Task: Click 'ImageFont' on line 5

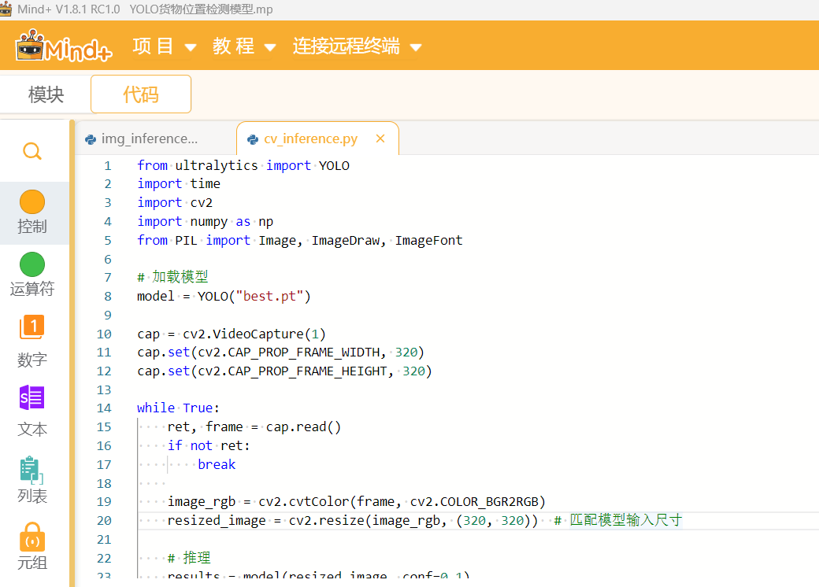Action: click(x=429, y=241)
